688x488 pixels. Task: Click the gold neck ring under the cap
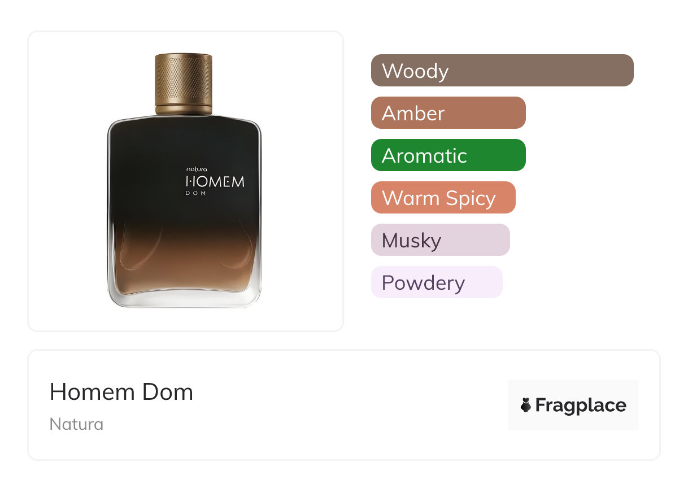pos(184,109)
